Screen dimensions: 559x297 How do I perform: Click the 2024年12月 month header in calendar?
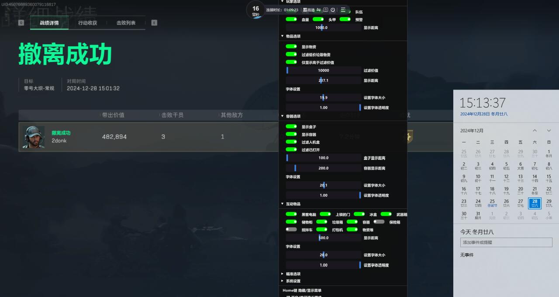pos(472,131)
